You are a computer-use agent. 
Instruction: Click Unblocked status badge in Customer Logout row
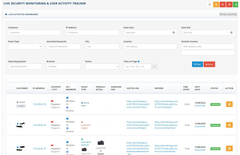click(x=215, y=125)
